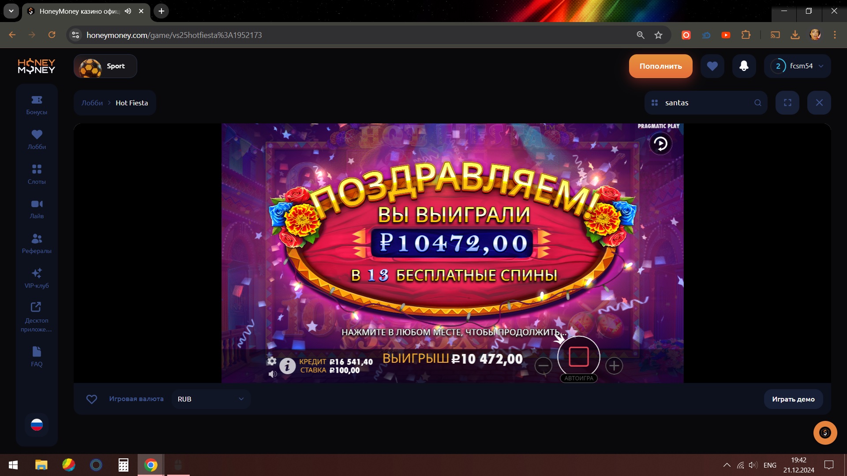Open the Бонусы sidebar section
Image resolution: width=847 pixels, height=476 pixels.
(x=37, y=105)
